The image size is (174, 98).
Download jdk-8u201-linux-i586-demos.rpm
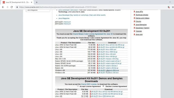[x=103, y=96]
